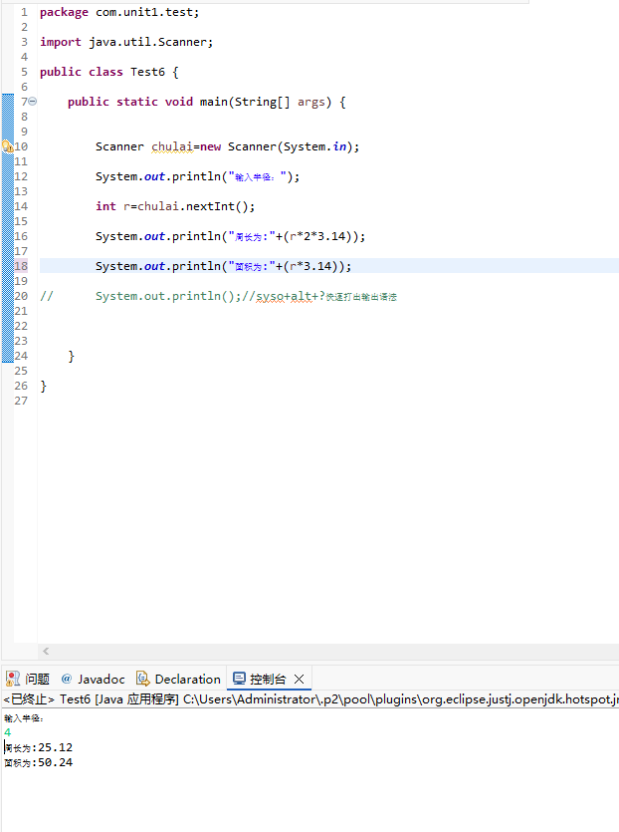
Task: Click the Declaration view icon
Action: tap(143, 679)
